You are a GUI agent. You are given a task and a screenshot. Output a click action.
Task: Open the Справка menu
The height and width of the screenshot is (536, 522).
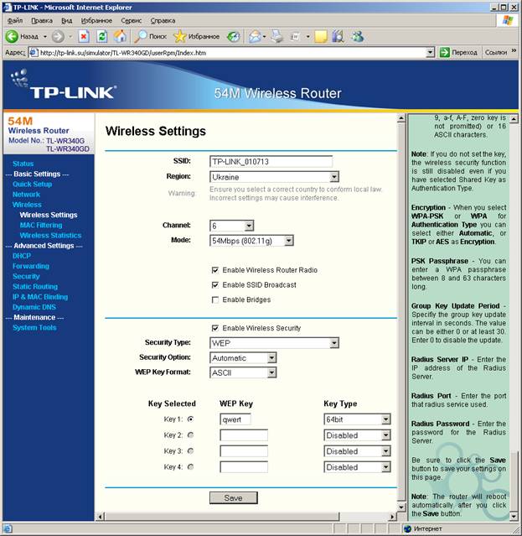click(x=163, y=20)
